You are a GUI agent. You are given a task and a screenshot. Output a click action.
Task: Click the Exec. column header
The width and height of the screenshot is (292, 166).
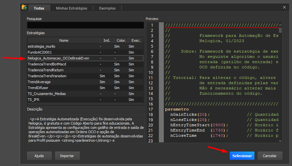coord(136,40)
